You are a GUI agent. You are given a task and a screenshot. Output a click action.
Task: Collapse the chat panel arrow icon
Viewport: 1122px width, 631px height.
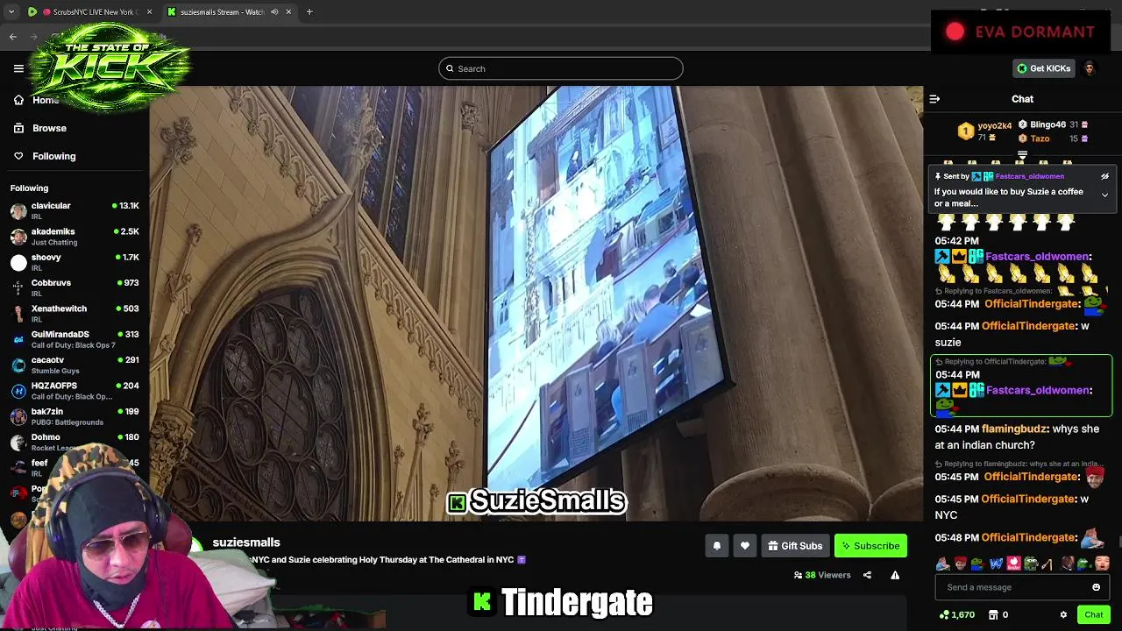click(934, 99)
